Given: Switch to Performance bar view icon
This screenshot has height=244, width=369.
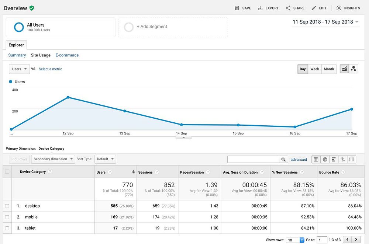Looking at the screenshot, I should 334,159.
